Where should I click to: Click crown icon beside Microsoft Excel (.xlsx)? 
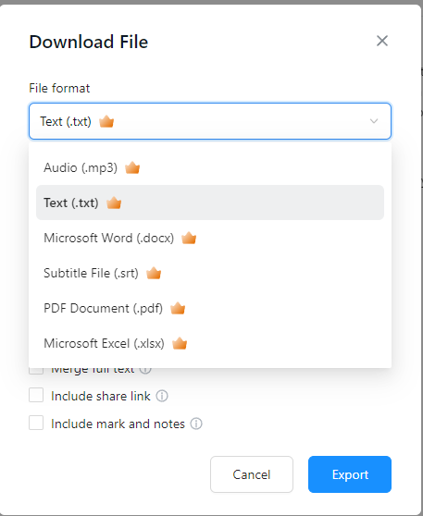pyautogui.click(x=180, y=343)
